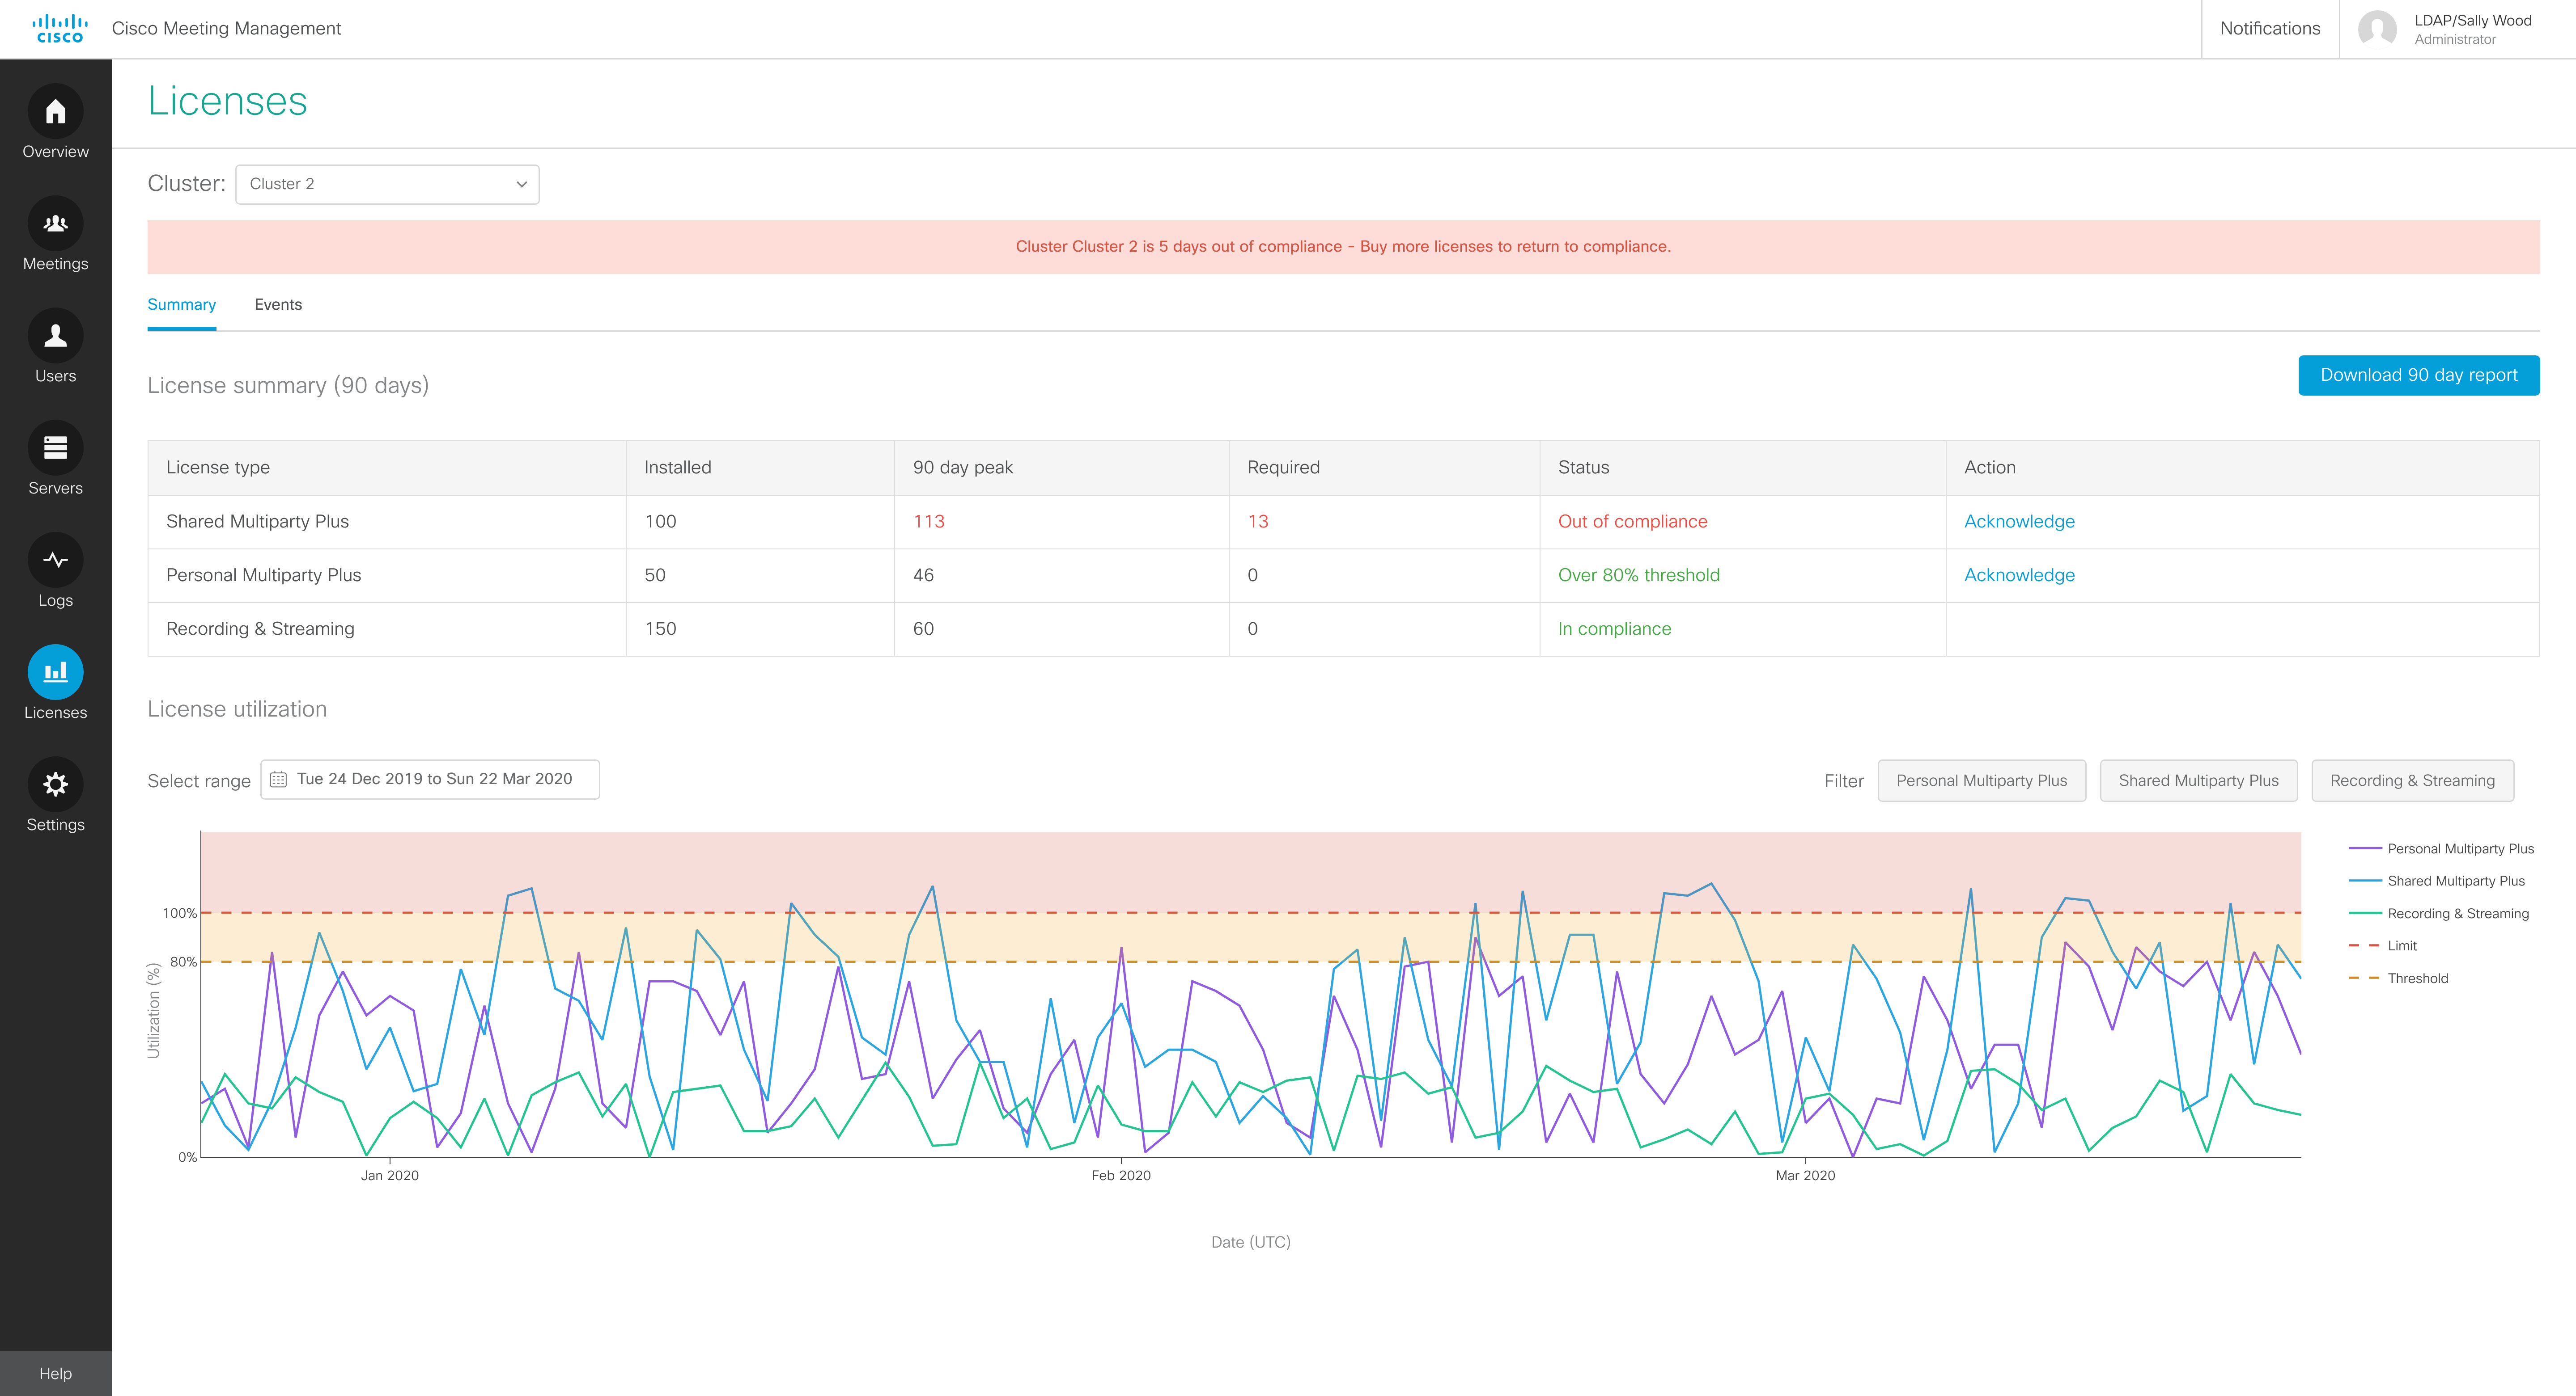
Task: Open Logs via pulse icon
Action: [55, 560]
